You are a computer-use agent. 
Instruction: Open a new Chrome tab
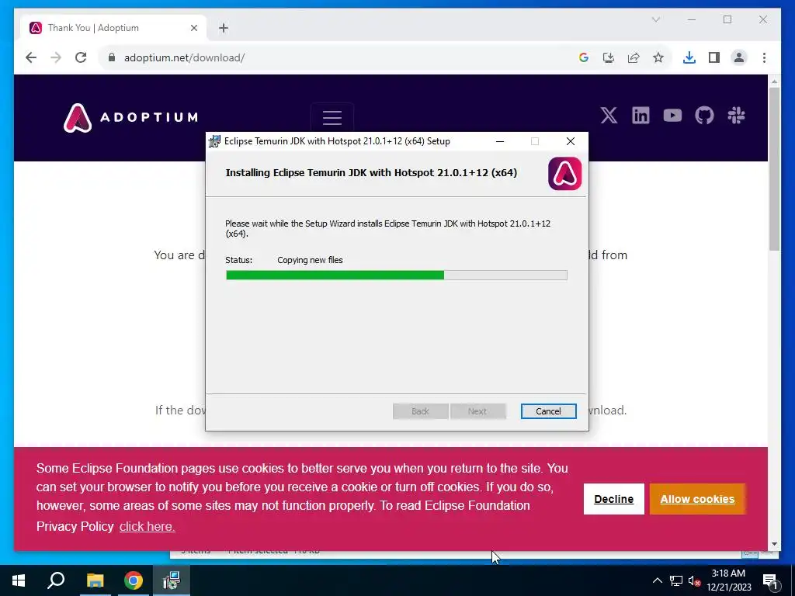[224, 28]
